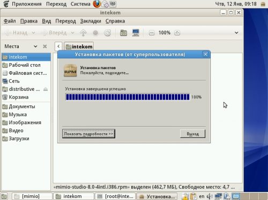Click the top-right package notification icon
Viewport: 268px width, 200px height.
pyautogui.click(x=263, y=4)
